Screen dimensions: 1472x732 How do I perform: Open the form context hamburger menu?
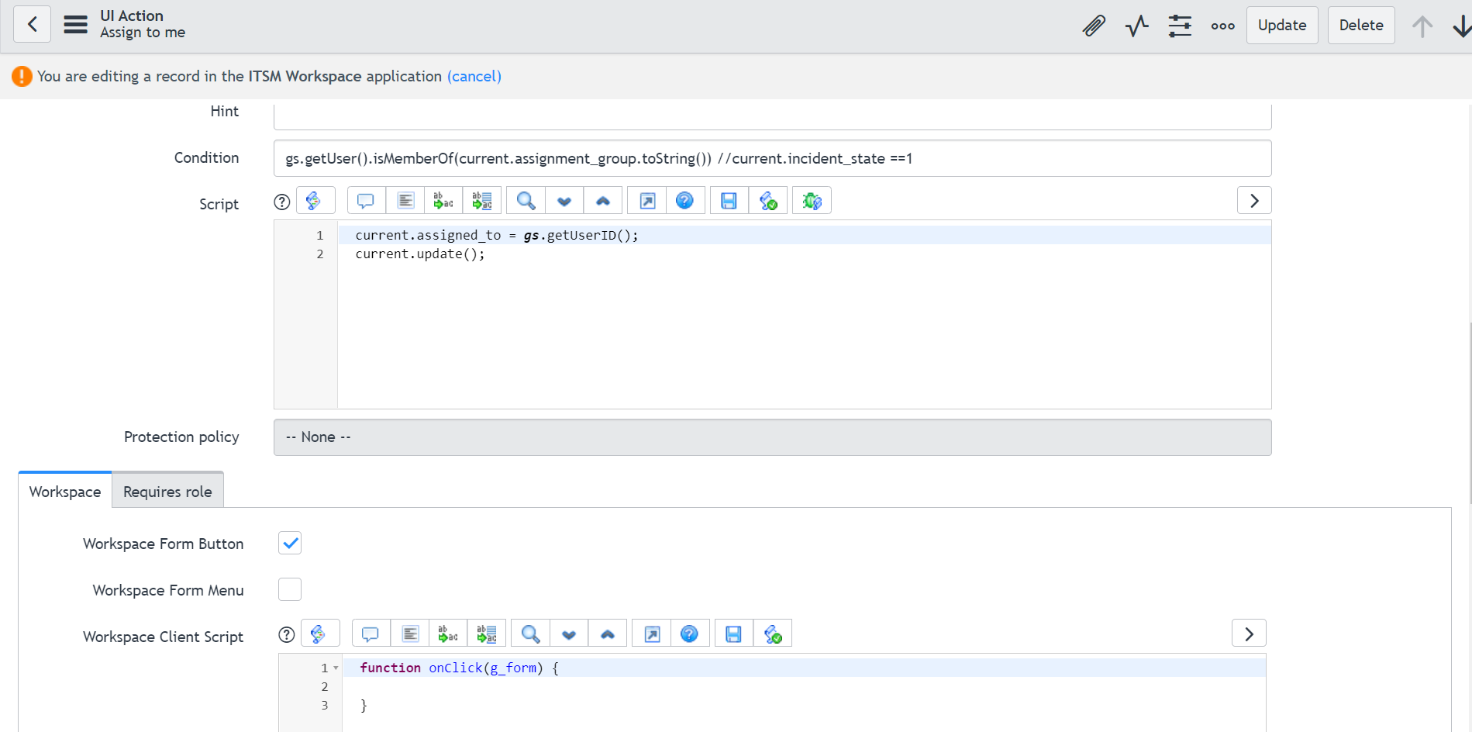point(75,25)
